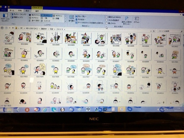Screen dimensions: 184x138
Task: Switch to the View (表示) tab
Action: tap(27, 11)
